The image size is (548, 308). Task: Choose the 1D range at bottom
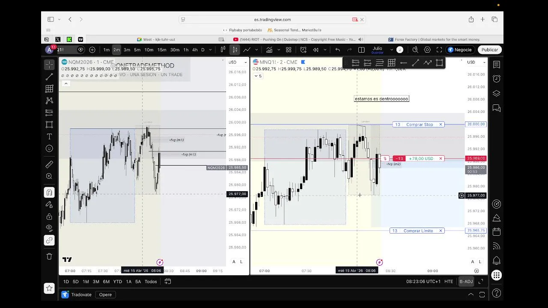click(66, 281)
